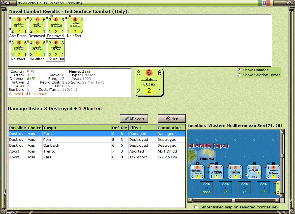Click the CA Duguay counter on the map
Screen dimensions: 295x214
[x=273, y=172]
